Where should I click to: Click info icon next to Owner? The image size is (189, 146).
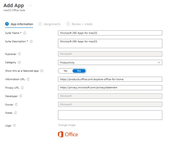[16, 104]
